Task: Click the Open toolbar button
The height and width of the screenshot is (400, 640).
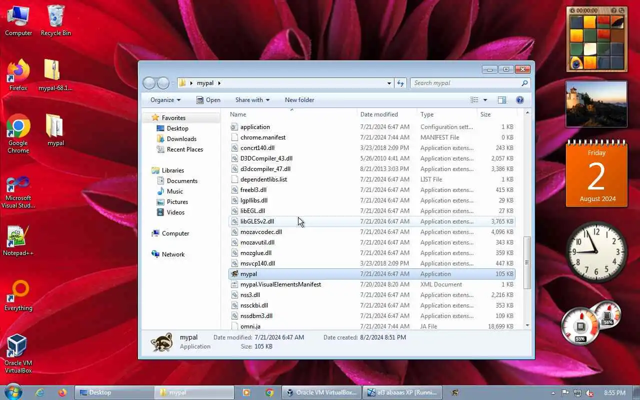Action: click(208, 100)
